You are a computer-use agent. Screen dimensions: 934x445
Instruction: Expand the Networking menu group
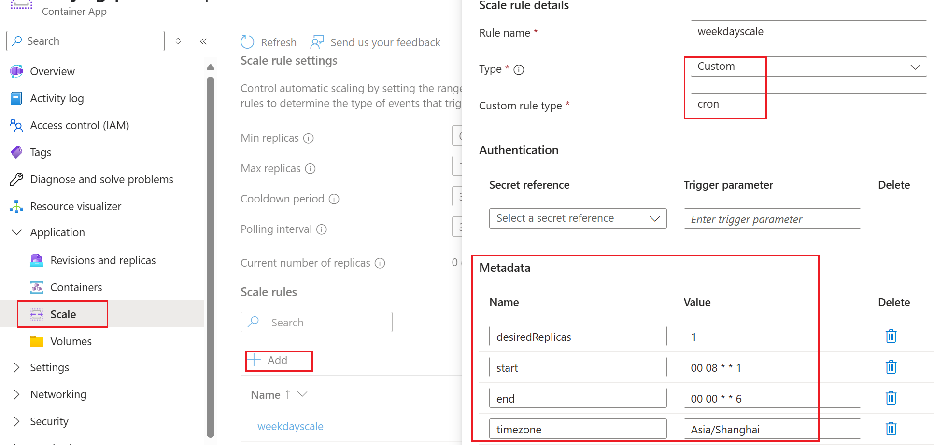click(17, 394)
